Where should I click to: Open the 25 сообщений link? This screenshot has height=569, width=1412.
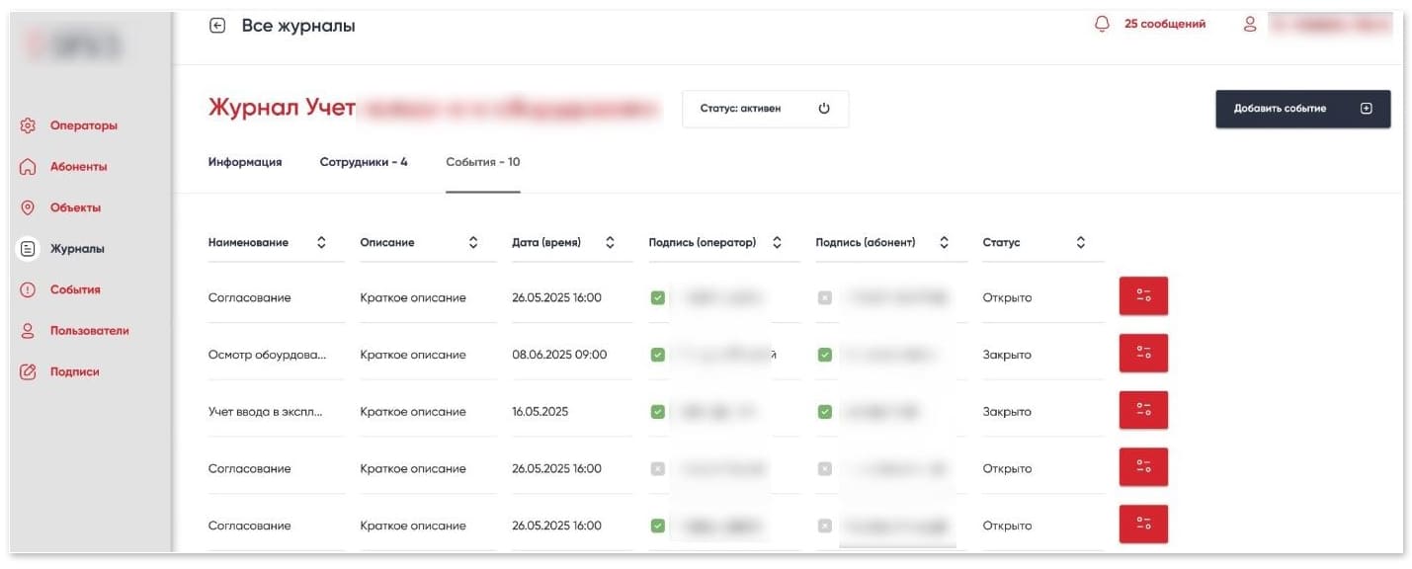[1164, 25]
